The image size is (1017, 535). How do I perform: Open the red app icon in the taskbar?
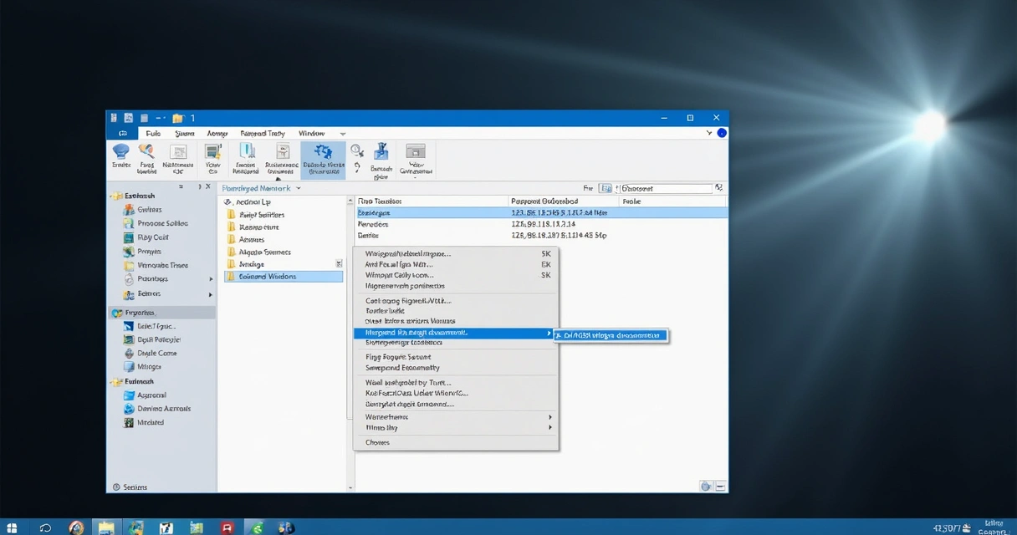coord(227,527)
